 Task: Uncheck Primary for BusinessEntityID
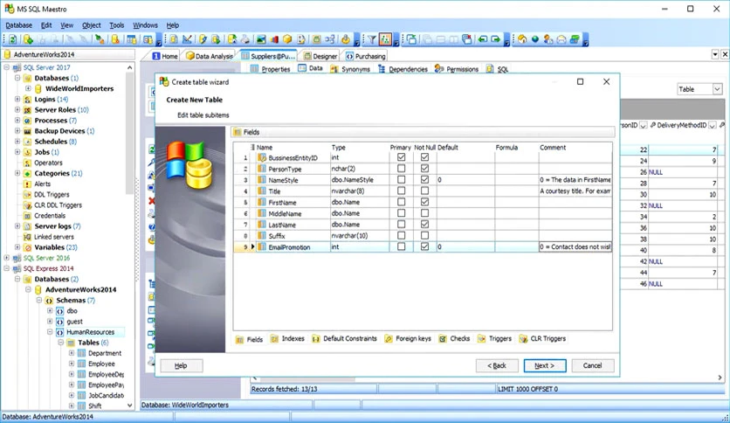pos(401,157)
